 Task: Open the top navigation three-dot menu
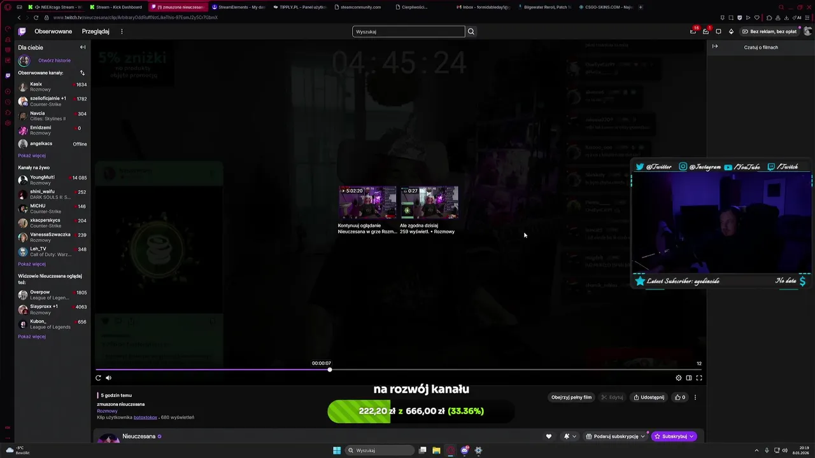tap(122, 31)
